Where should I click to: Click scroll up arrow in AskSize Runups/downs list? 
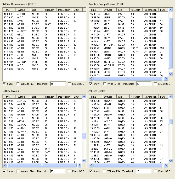170,10
